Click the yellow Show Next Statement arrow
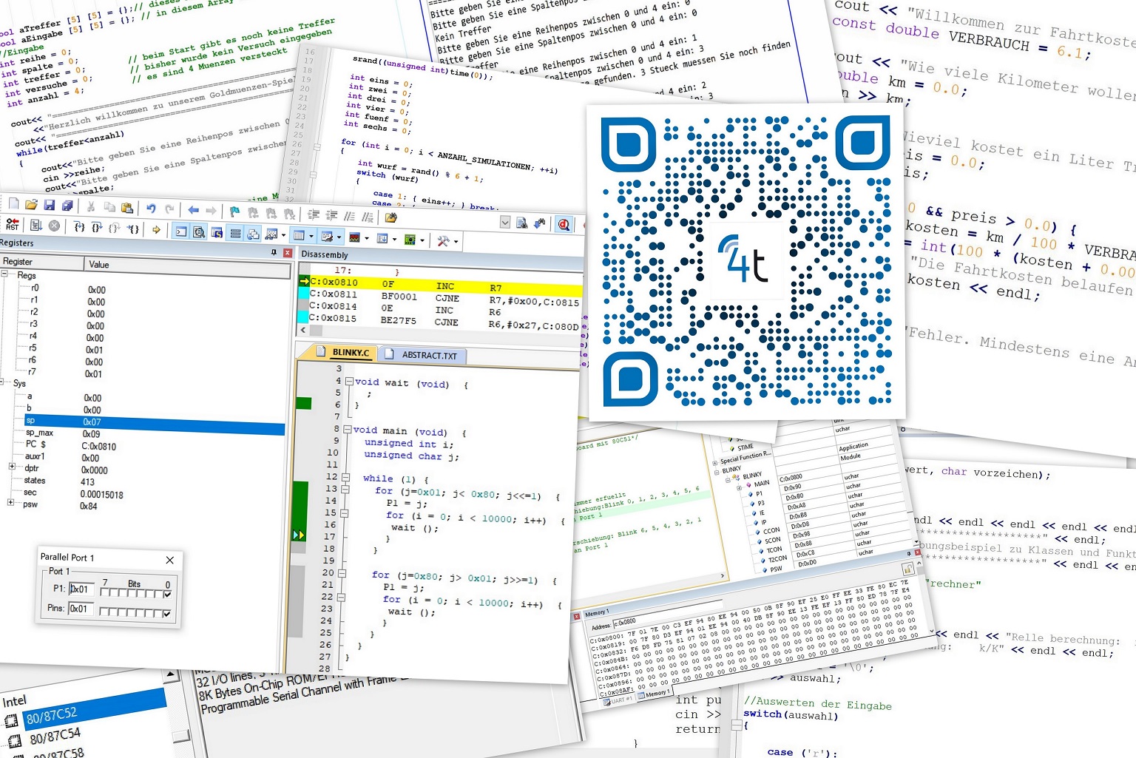This screenshot has width=1136, height=758. point(156,230)
